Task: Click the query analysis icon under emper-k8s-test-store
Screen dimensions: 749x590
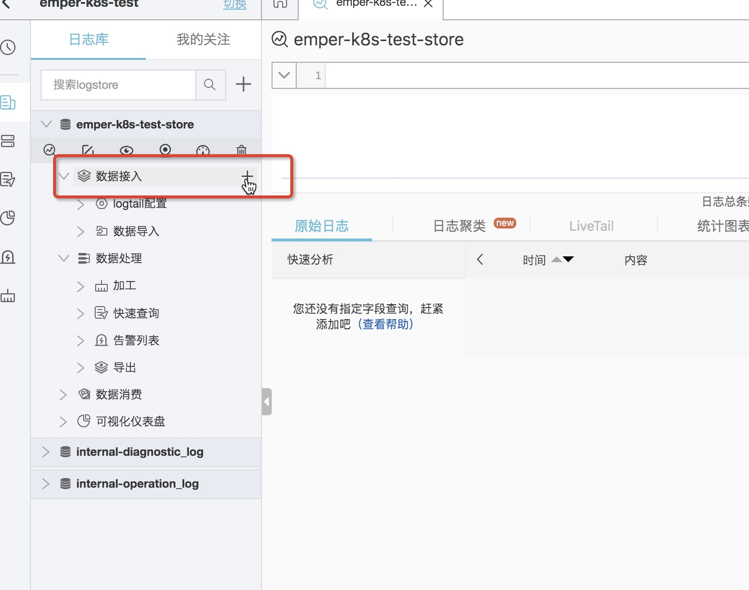Action: (50, 150)
